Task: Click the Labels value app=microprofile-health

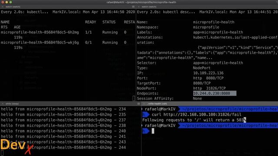Action: coord(218,32)
